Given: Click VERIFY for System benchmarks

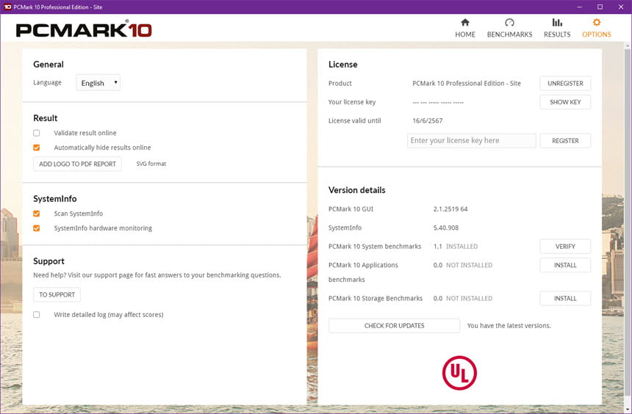Looking at the screenshot, I should click(565, 246).
